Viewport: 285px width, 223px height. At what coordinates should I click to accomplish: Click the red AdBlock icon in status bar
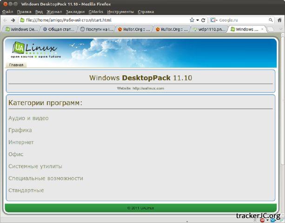click(263, 220)
